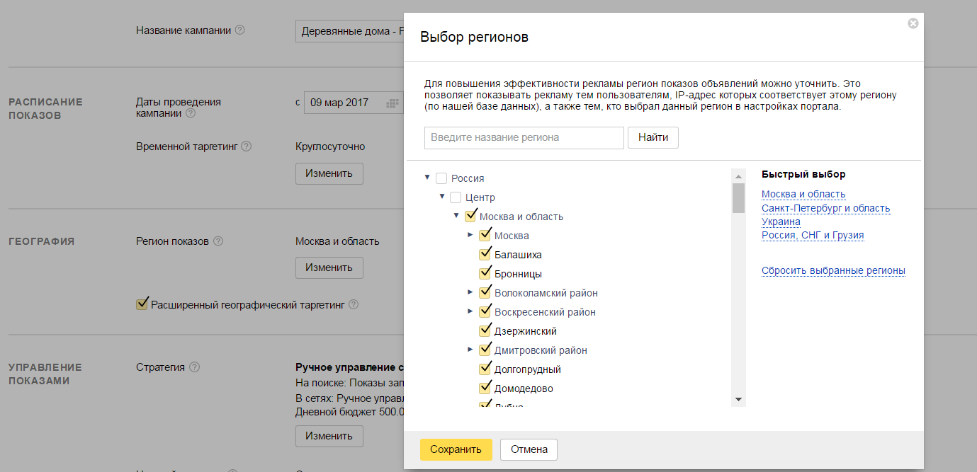Click help icon beside Расширенный географический таргетинг
Screen dimensions: 977x472
click(354, 305)
